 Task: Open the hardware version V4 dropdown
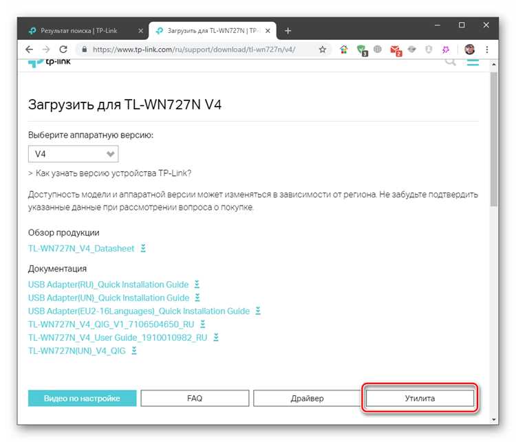tap(73, 154)
